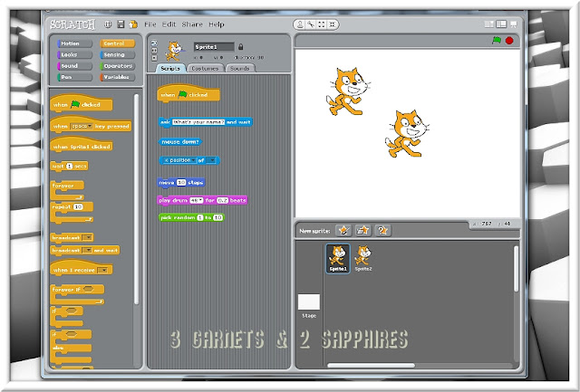Image resolution: width=580 pixels, height=392 pixels.
Task: Click the blocks palette vertical scrollbar
Action: pyautogui.click(x=136, y=199)
